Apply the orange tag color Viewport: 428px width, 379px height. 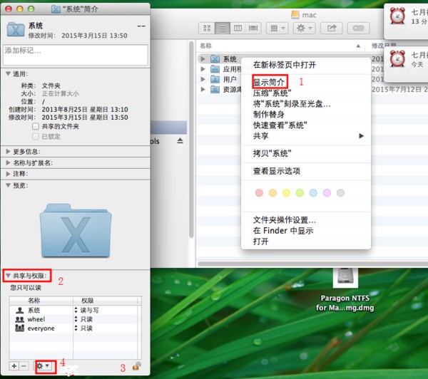click(x=272, y=193)
